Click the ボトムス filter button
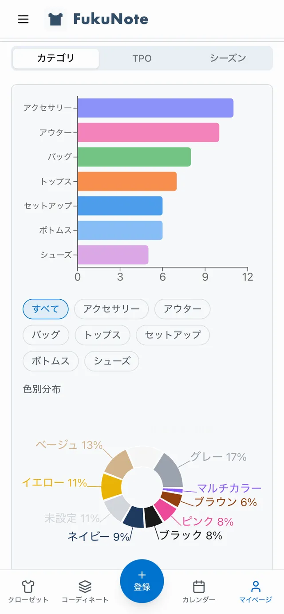The width and height of the screenshot is (284, 614). [x=51, y=361]
